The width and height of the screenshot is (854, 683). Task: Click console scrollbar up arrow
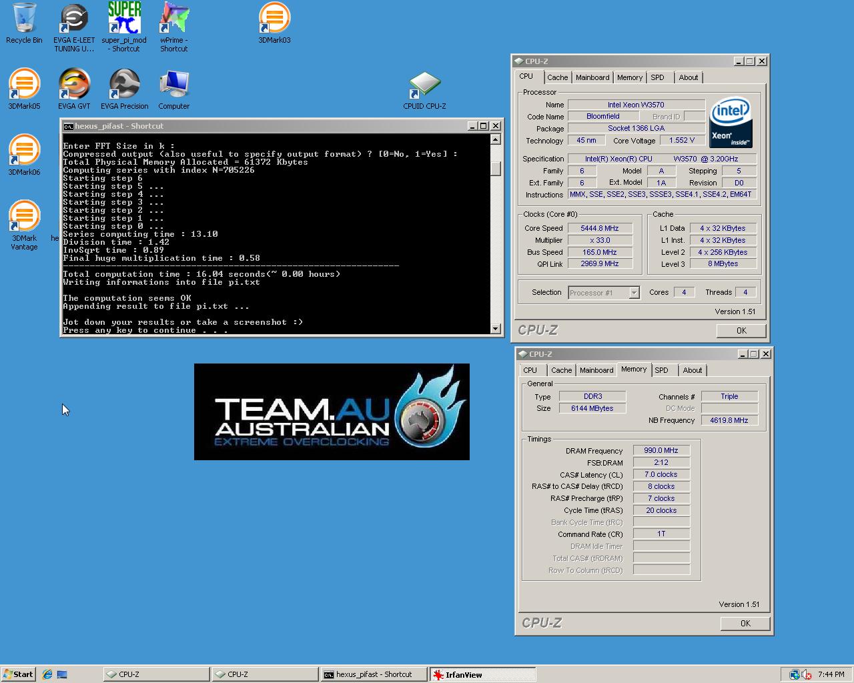[x=495, y=139]
